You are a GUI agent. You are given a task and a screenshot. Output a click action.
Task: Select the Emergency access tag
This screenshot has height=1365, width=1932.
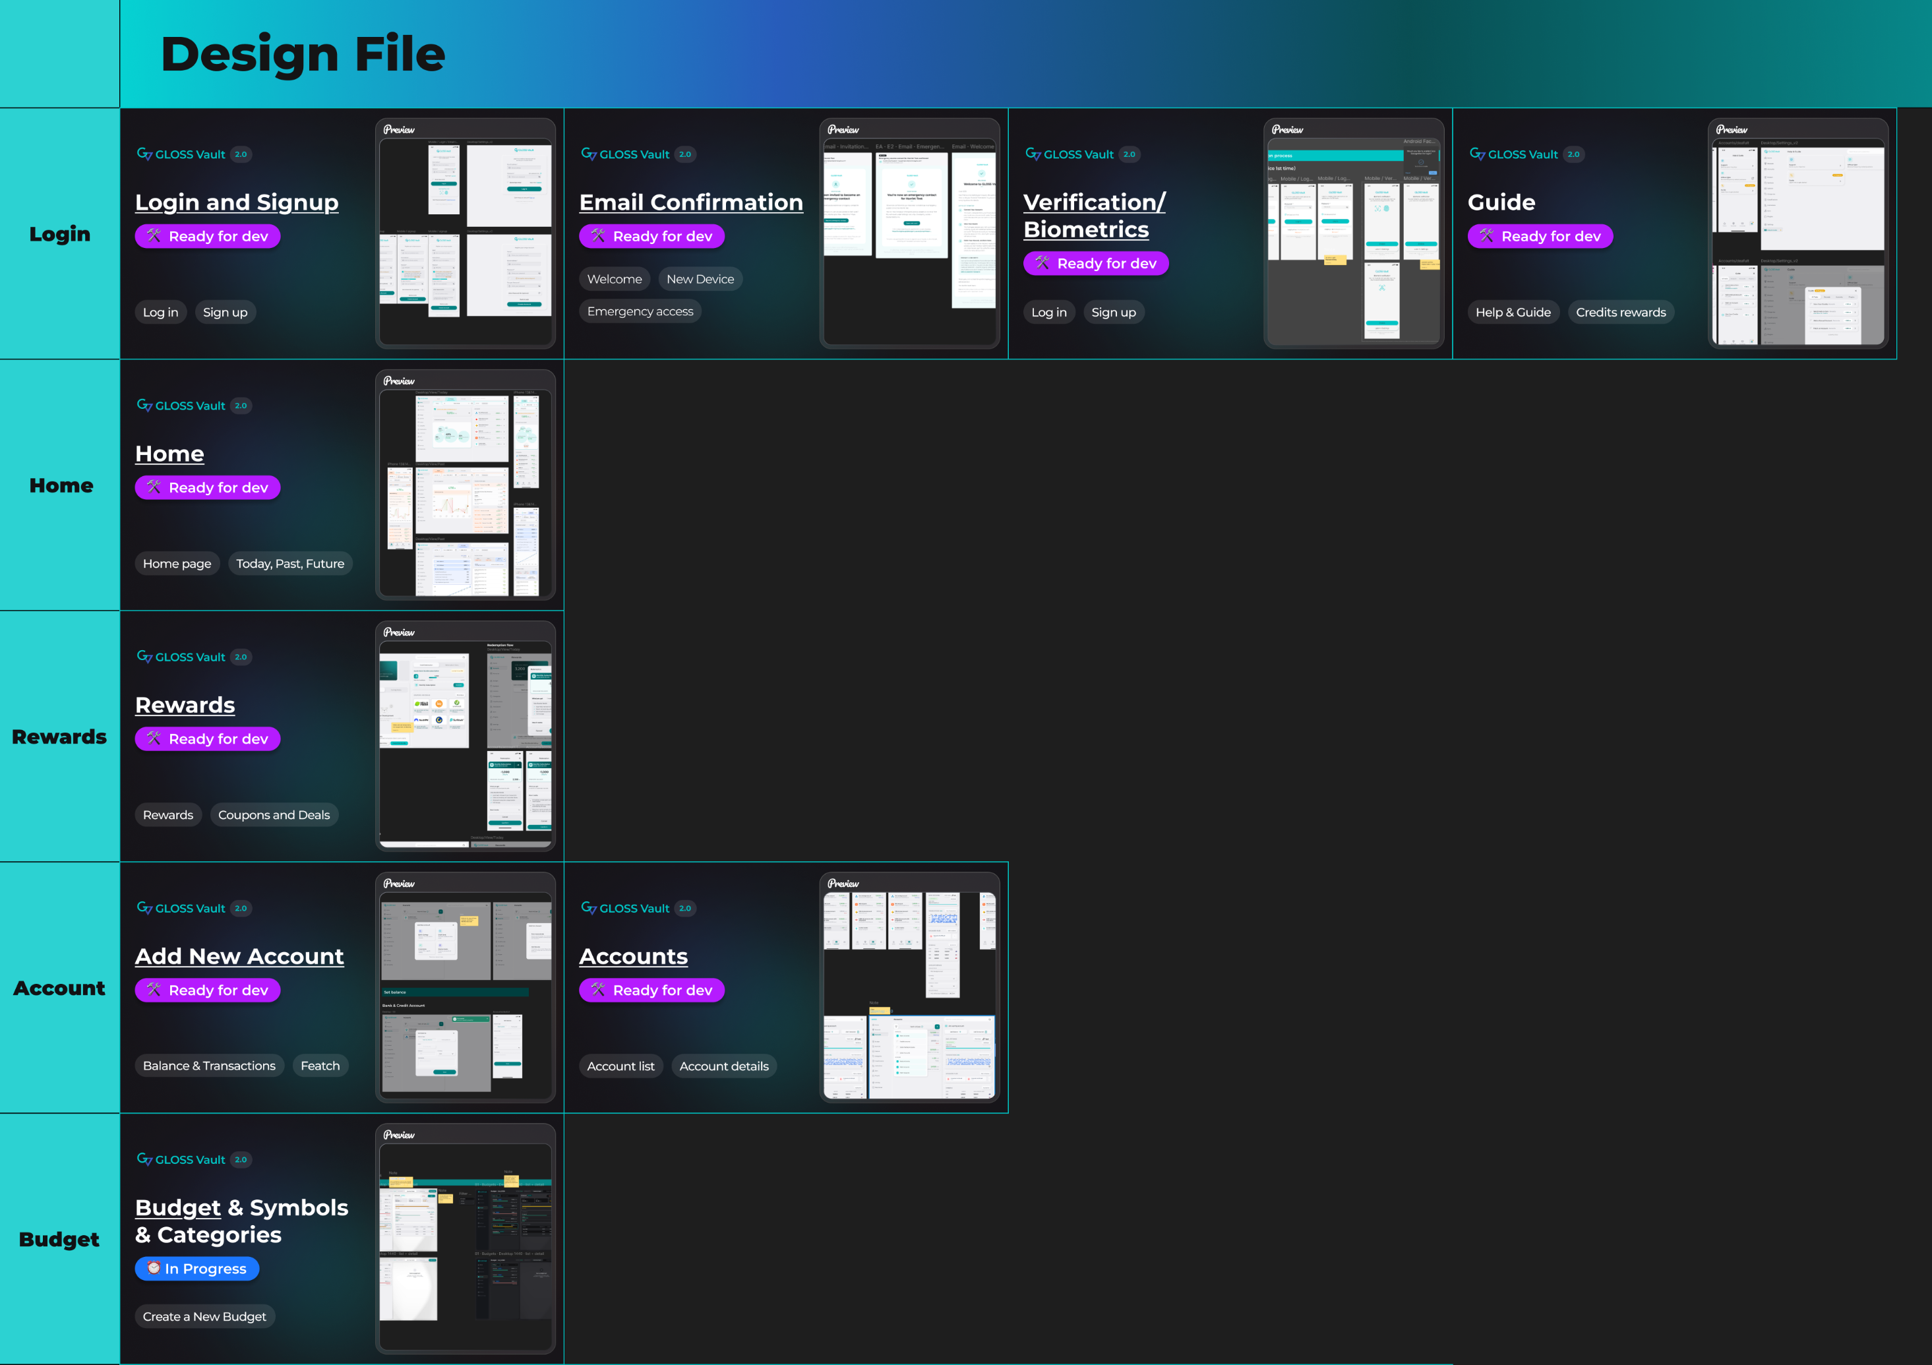tap(640, 311)
